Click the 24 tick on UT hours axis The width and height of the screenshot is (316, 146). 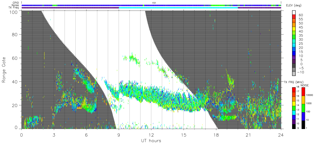(281, 135)
